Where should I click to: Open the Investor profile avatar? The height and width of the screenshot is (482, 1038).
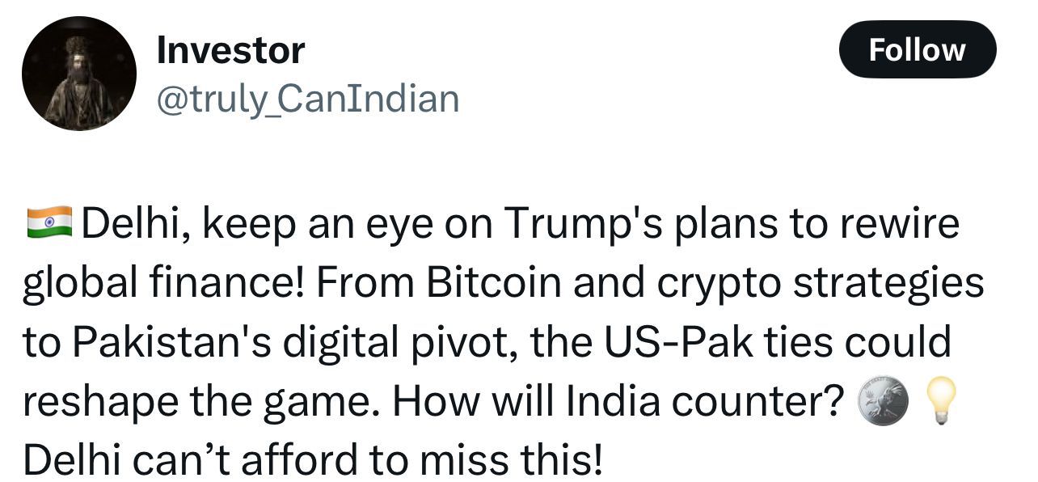pyautogui.click(x=79, y=74)
